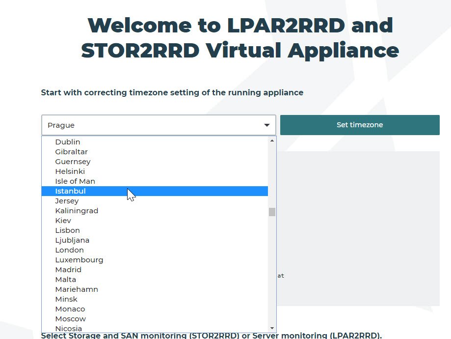Select Madrid timezone option
Screen dimensions: 451x339
pos(68,270)
